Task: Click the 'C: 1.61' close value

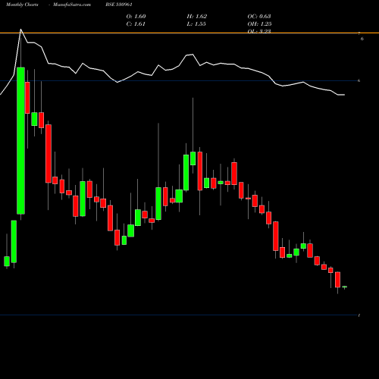Action: tap(136, 24)
